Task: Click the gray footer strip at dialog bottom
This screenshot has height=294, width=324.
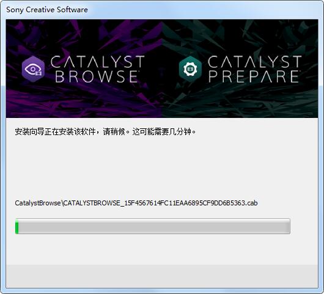Action: click(162, 276)
